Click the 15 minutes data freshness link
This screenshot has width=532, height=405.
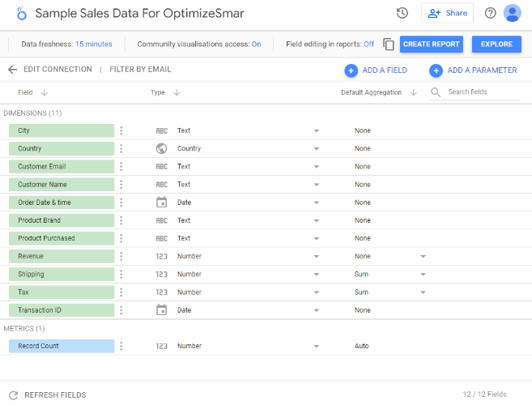click(94, 45)
